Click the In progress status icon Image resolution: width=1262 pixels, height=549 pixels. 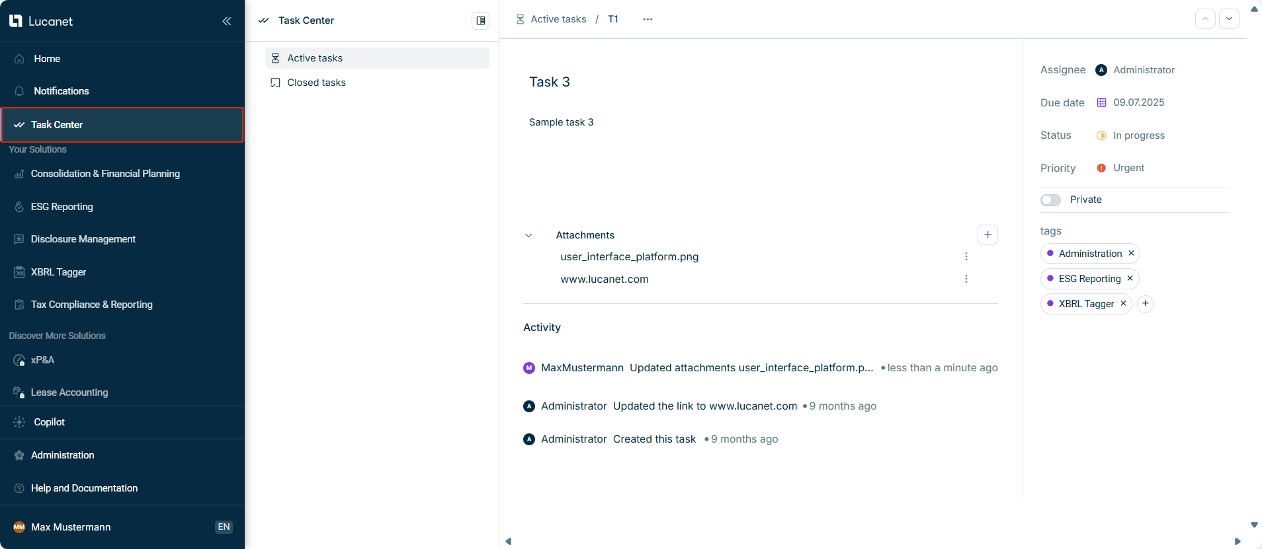click(x=1101, y=135)
